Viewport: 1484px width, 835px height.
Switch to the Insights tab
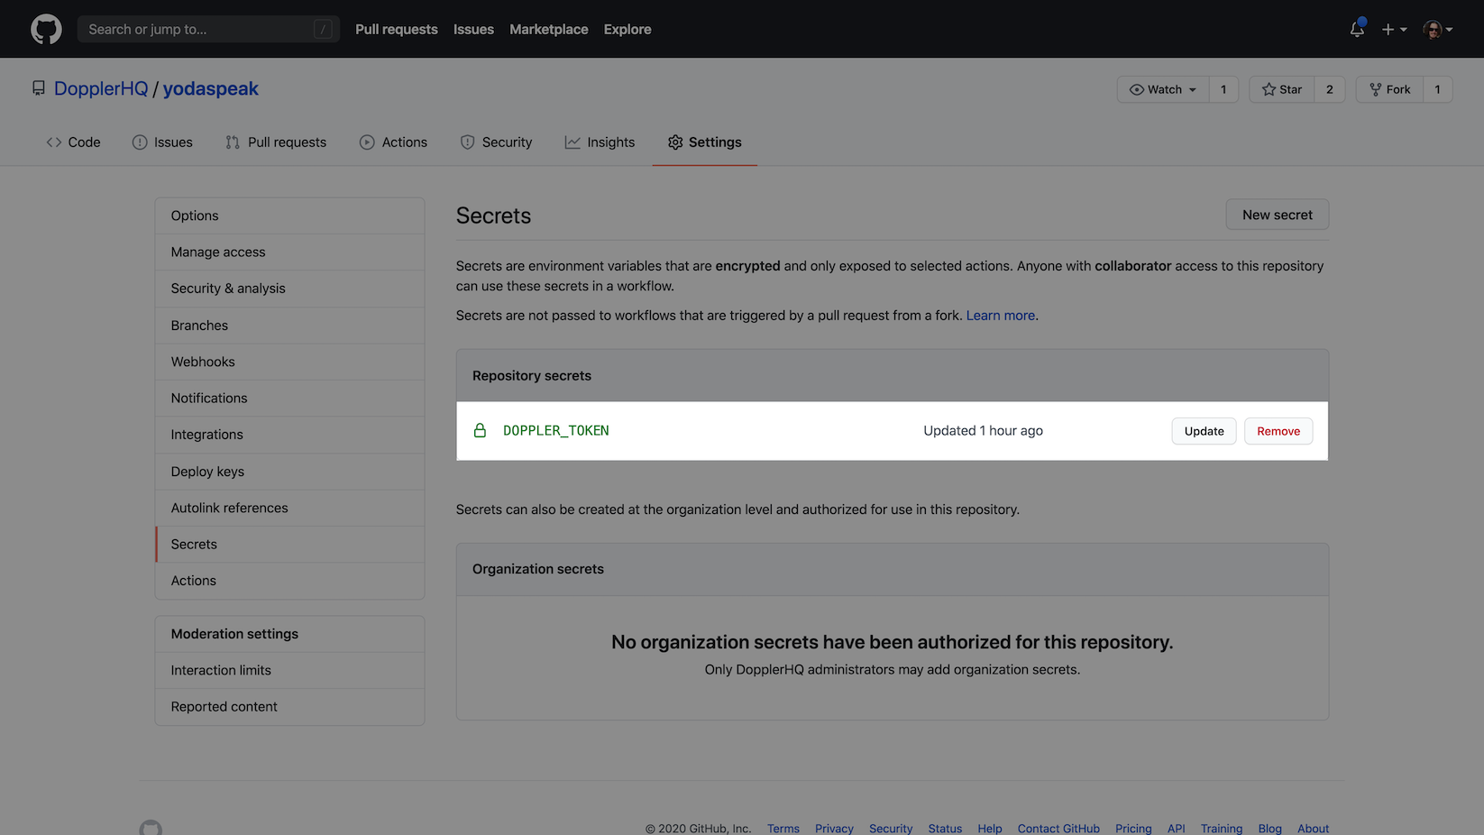click(600, 142)
